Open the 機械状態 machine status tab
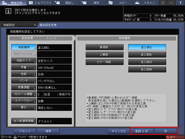 coord(13,3)
